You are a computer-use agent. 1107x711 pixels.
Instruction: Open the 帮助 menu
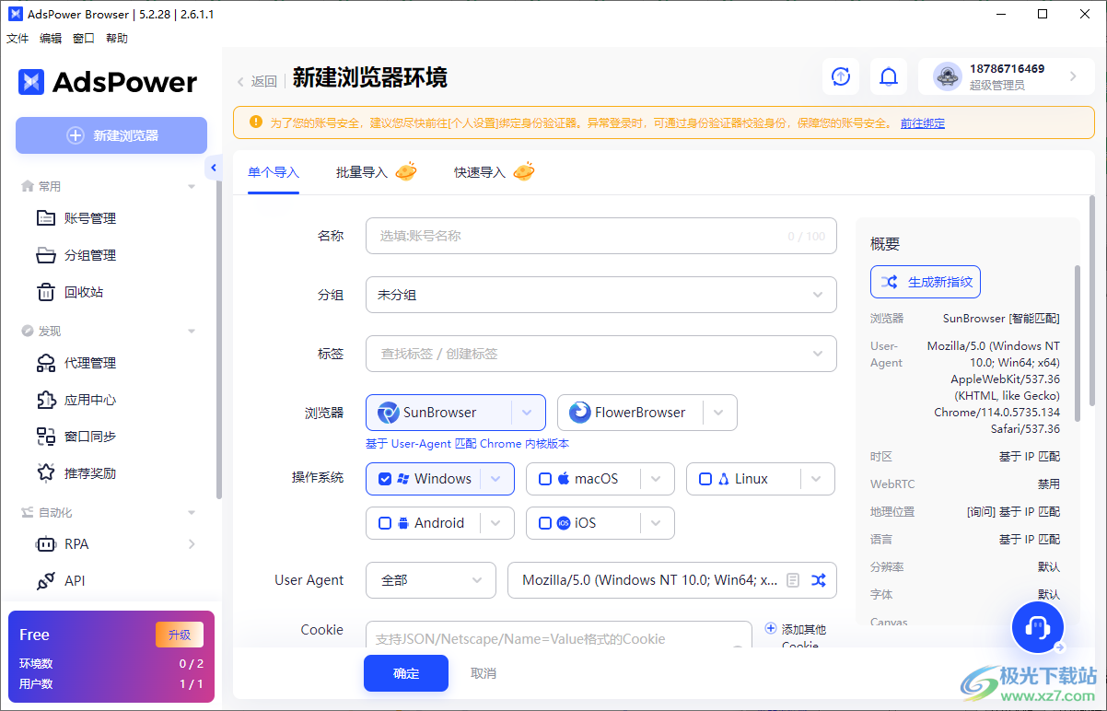(x=116, y=38)
